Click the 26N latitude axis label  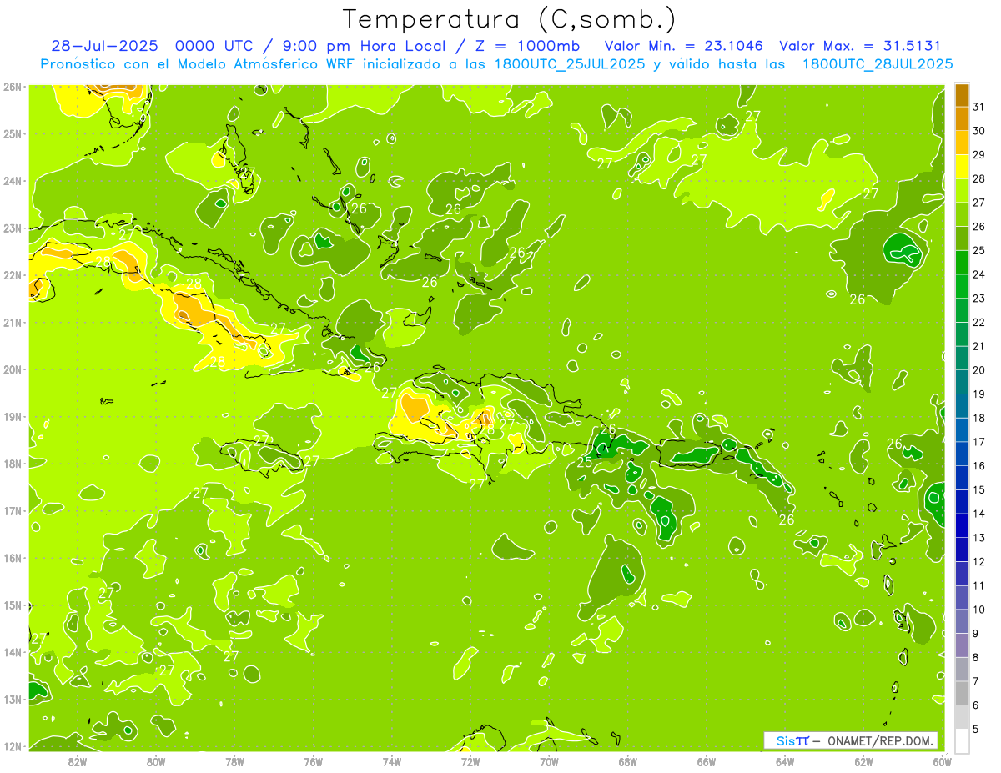click(13, 87)
